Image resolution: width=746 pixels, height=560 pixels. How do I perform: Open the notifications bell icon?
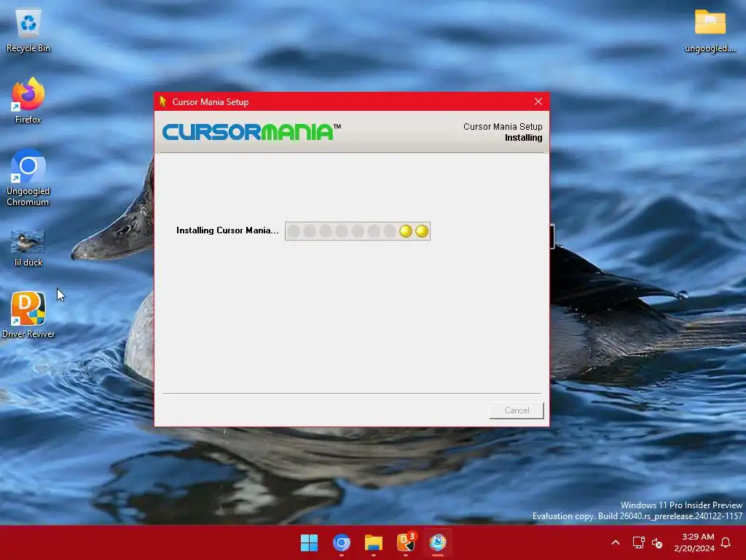pyautogui.click(x=726, y=542)
